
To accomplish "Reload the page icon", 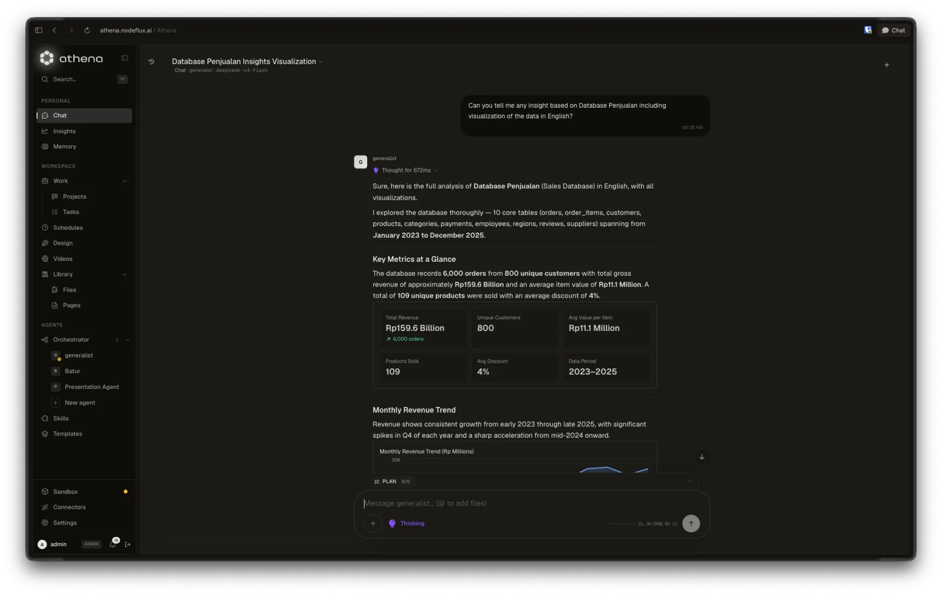I will (x=87, y=31).
